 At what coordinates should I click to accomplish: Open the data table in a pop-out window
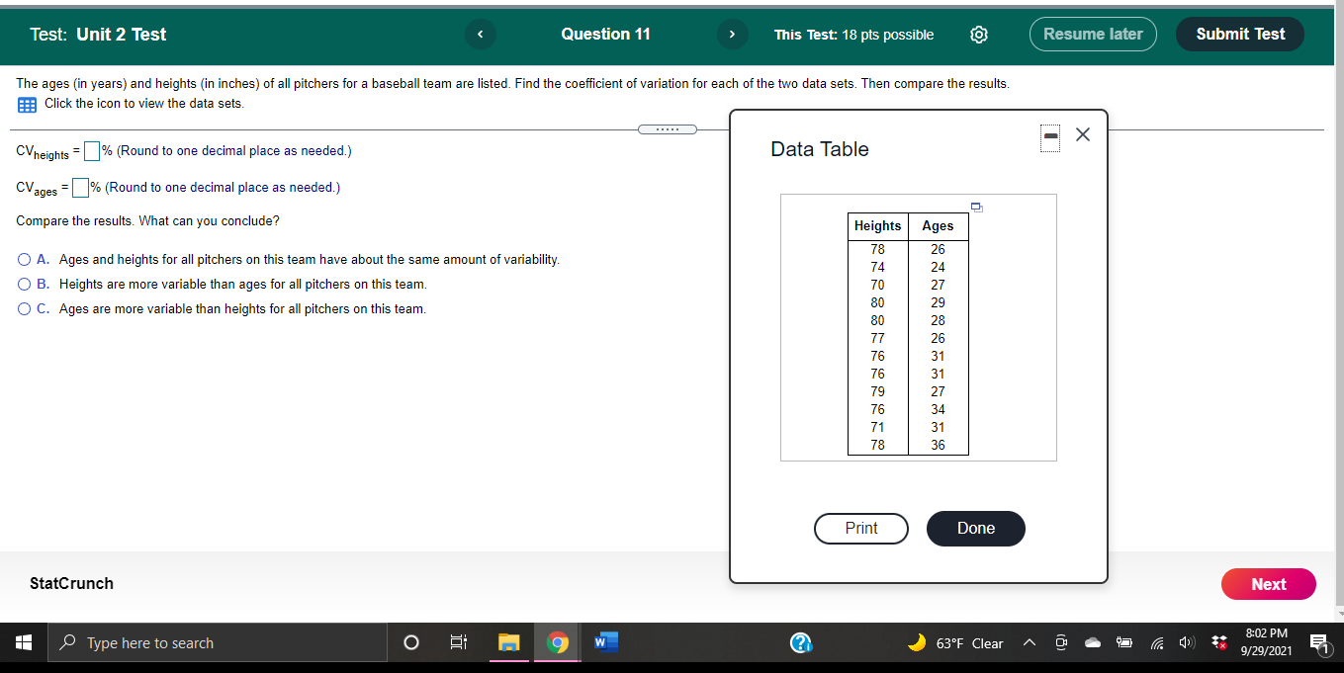click(x=977, y=207)
